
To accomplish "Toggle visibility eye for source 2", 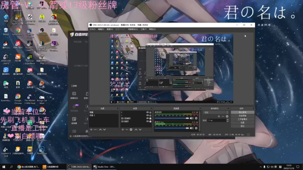I will point(147,112).
